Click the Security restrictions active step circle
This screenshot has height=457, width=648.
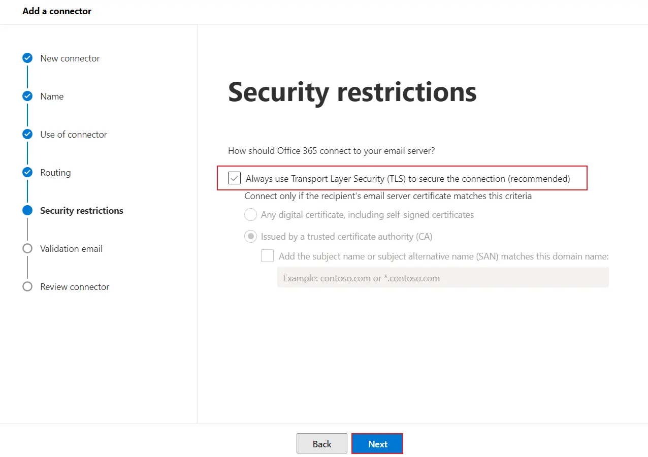click(27, 210)
